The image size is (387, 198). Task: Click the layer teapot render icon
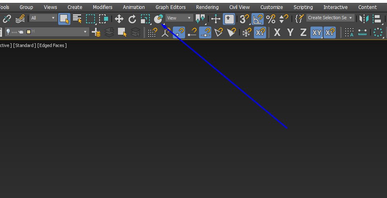pos(21,32)
